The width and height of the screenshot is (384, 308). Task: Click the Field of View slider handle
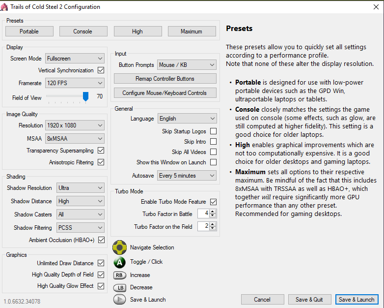pyautogui.click(x=86, y=97)
